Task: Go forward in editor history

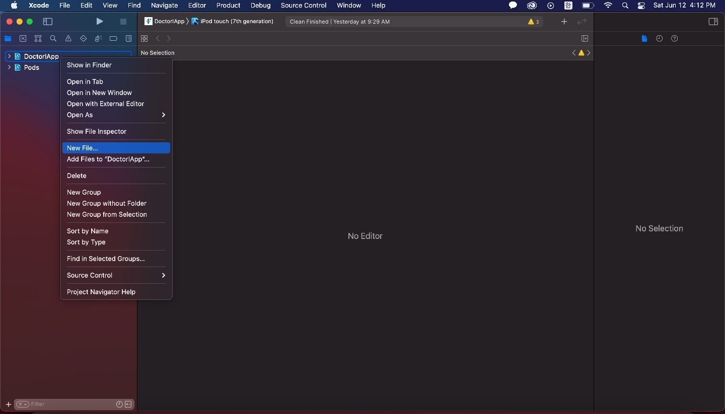Action: click(x=169, y=39)
